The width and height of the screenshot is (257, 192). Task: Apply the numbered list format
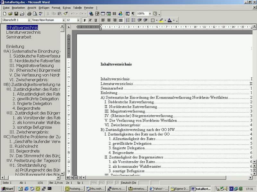[x=128, y=20]
